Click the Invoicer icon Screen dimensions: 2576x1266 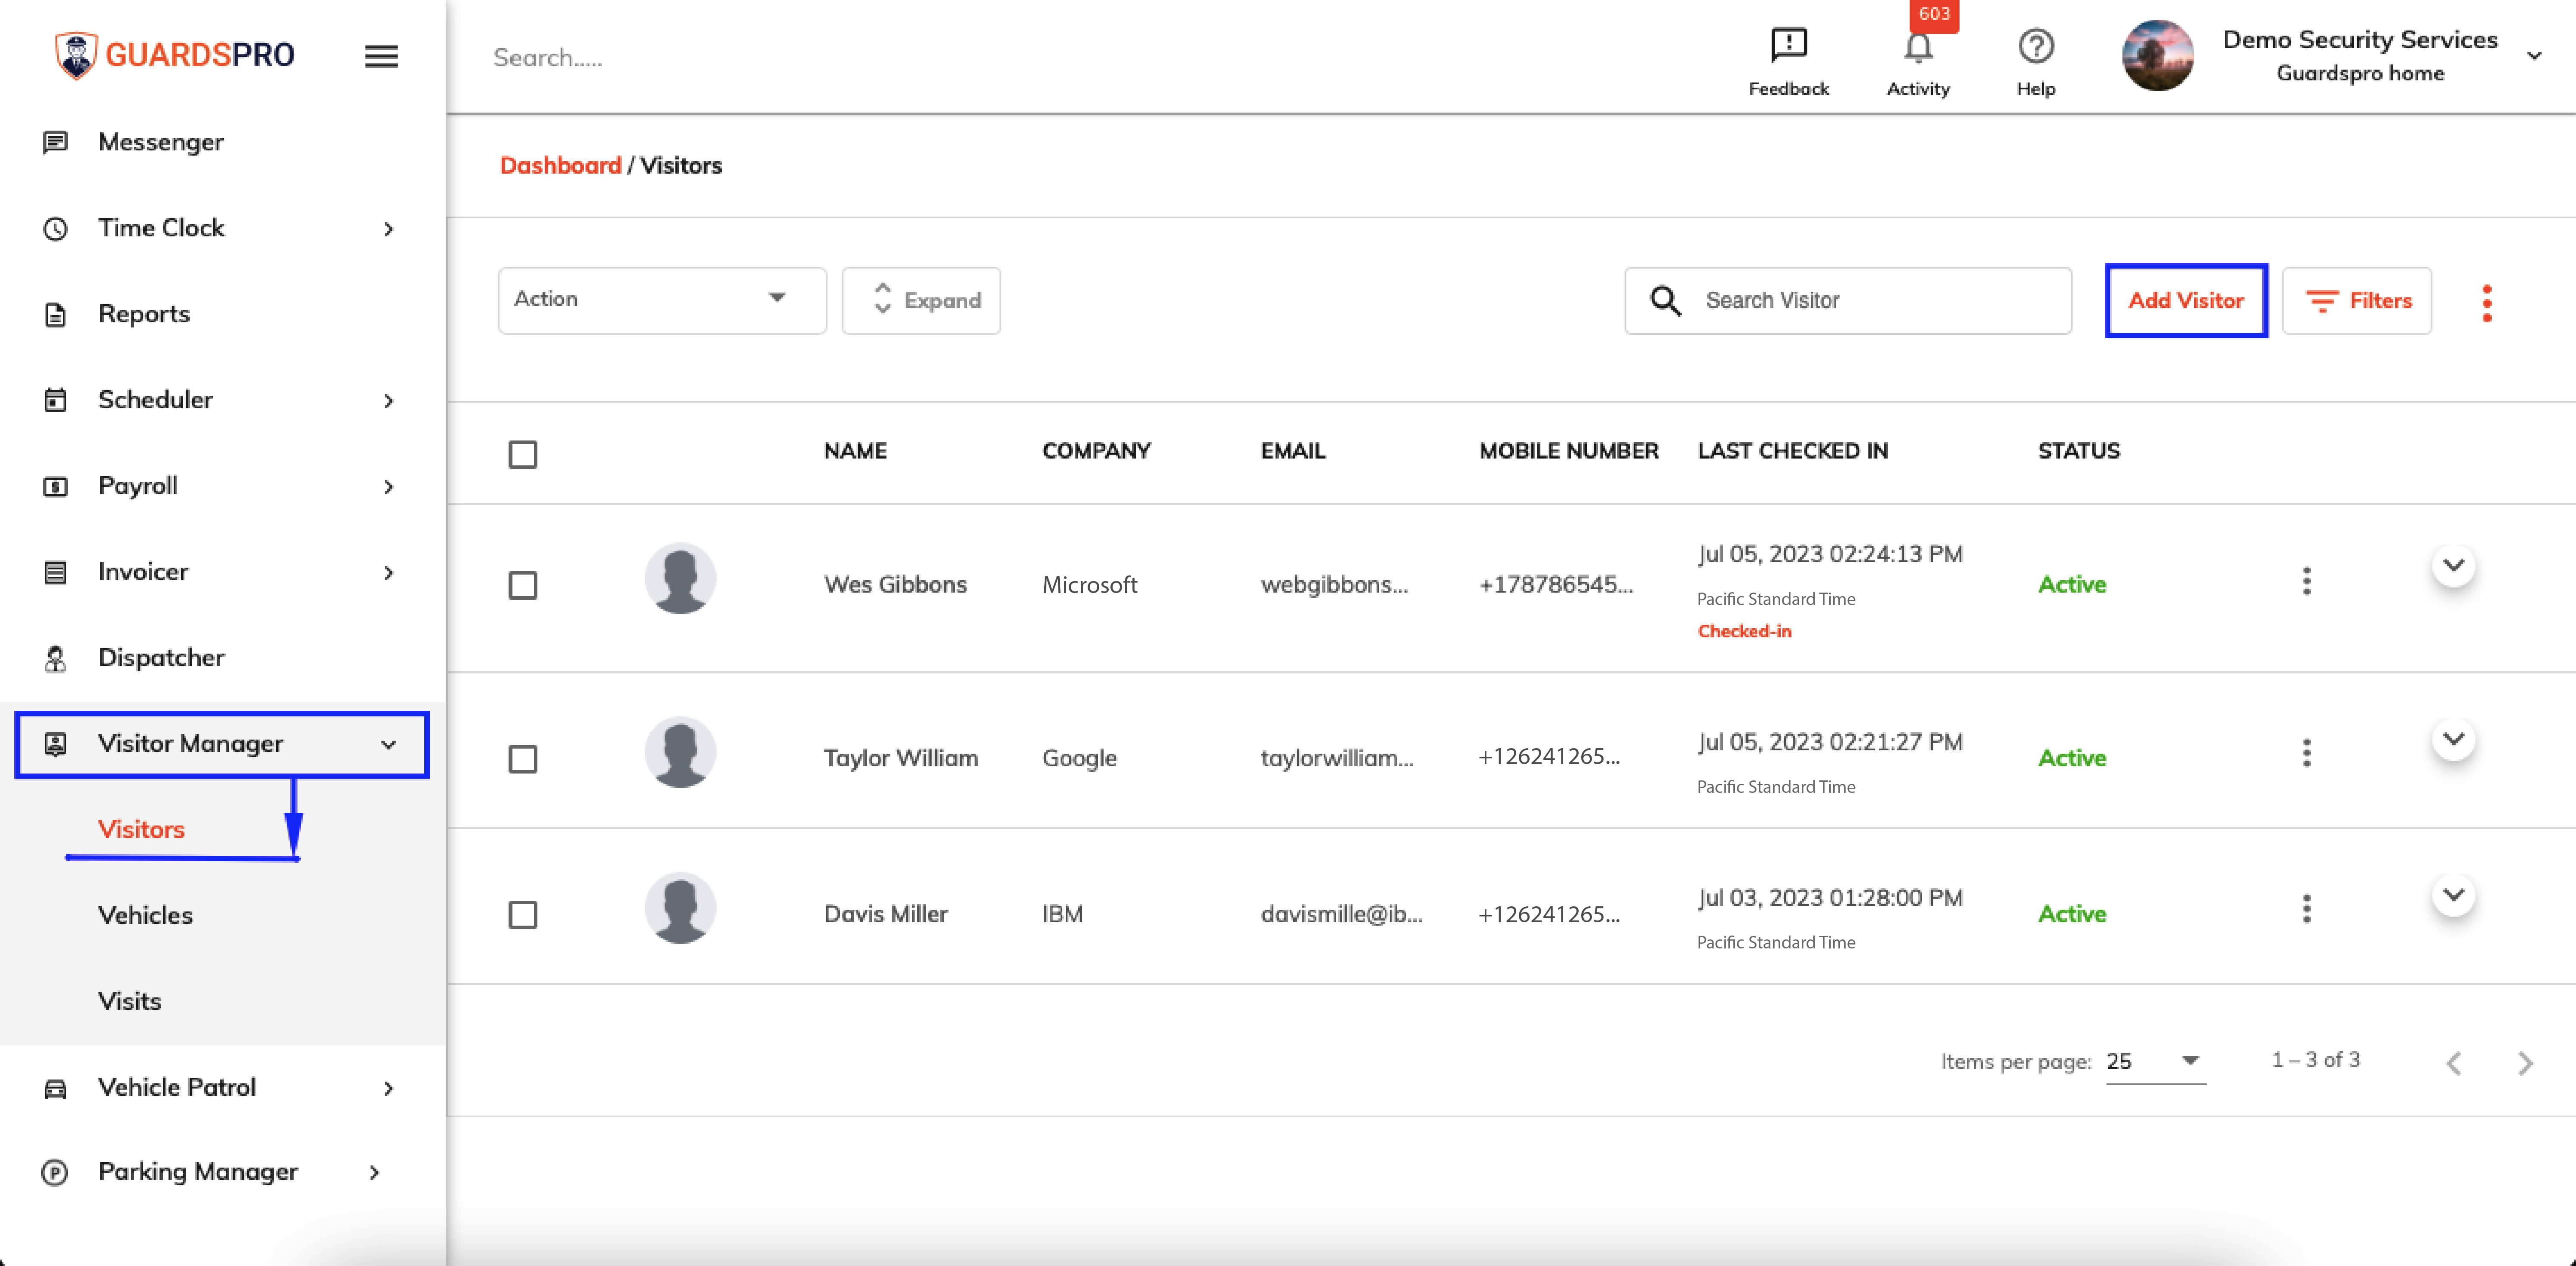pos(55,572)
